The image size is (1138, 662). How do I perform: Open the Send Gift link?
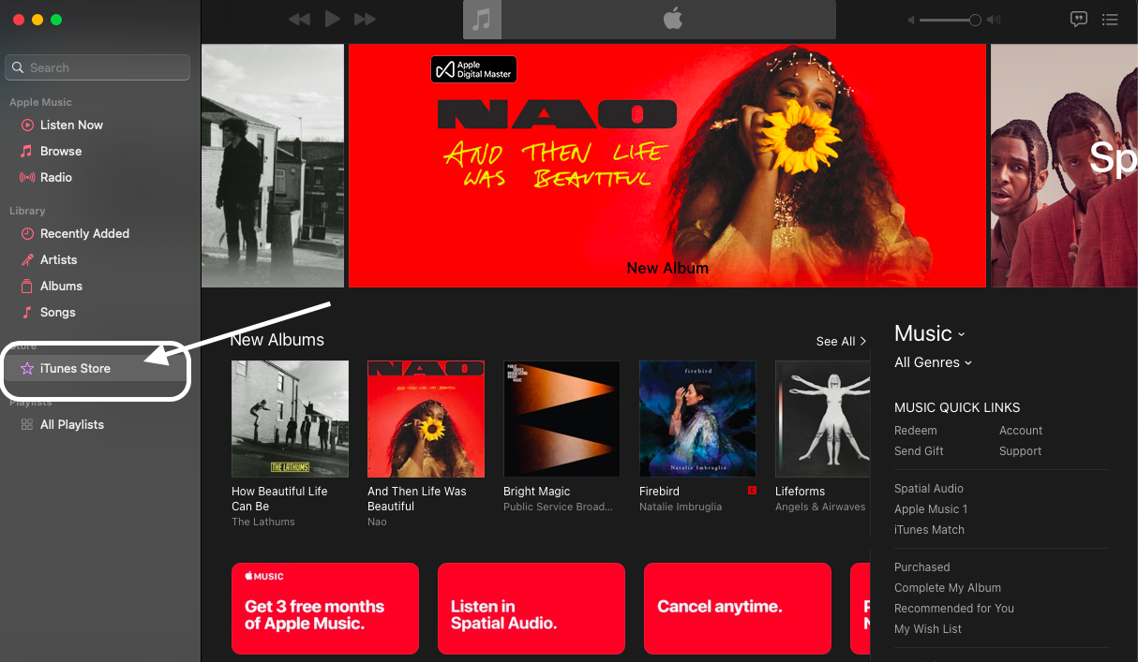[x=919, y=451]
